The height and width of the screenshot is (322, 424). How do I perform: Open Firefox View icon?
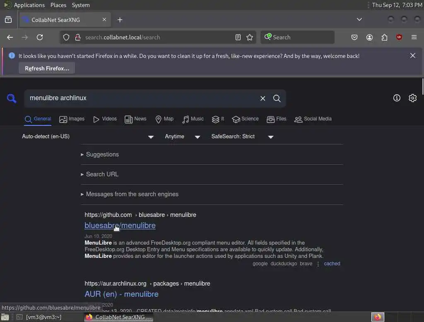tap(8, 20)
